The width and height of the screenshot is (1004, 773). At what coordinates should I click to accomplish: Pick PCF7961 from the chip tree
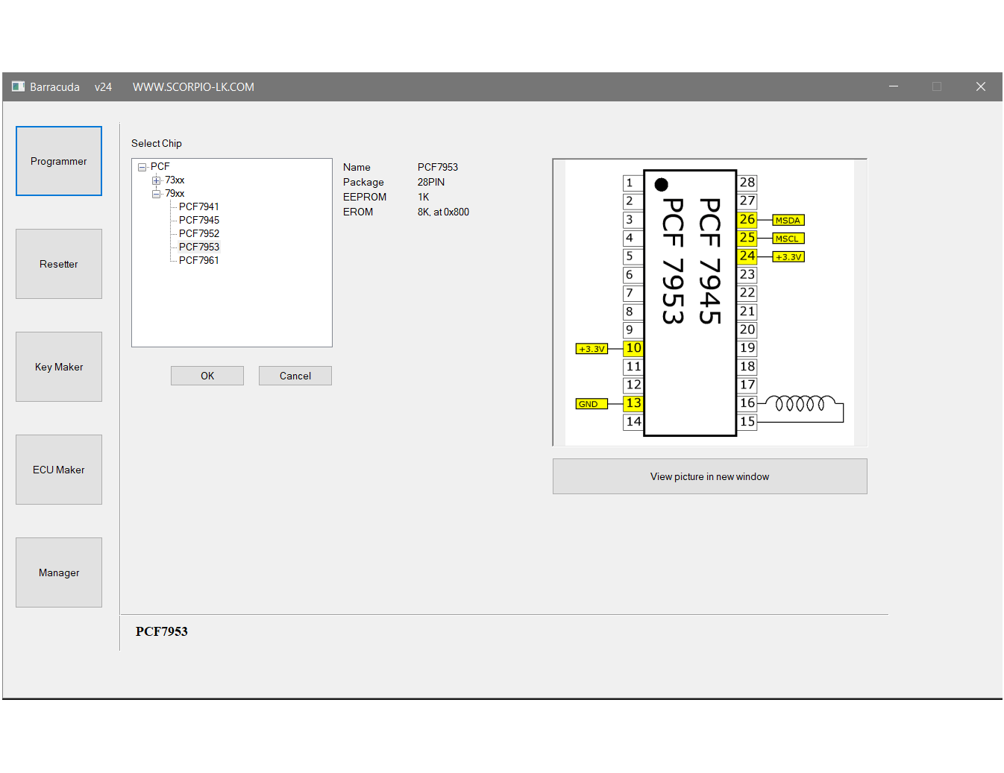[x=199, y=261]
